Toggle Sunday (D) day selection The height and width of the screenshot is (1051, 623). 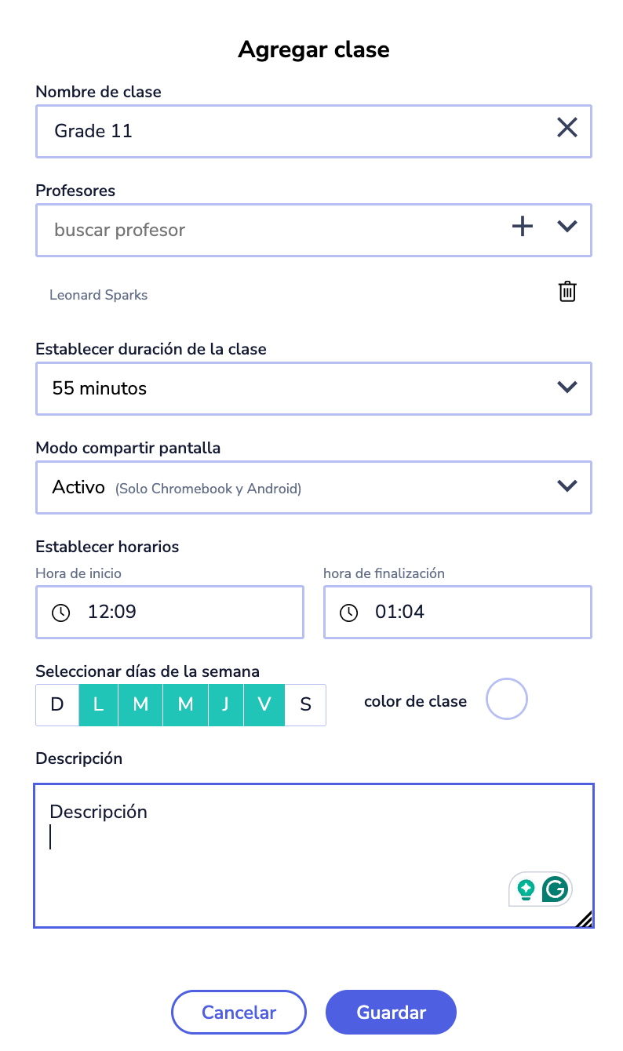point(57,704)
